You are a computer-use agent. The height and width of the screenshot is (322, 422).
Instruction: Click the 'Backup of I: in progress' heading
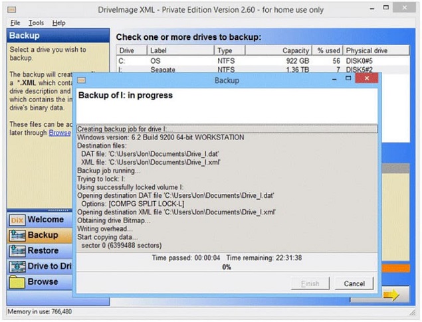126,95
